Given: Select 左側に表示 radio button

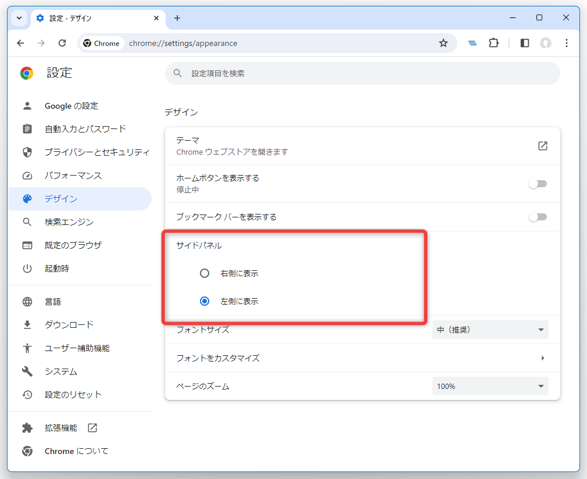Looking at the screenshot, I should point(205,301).
